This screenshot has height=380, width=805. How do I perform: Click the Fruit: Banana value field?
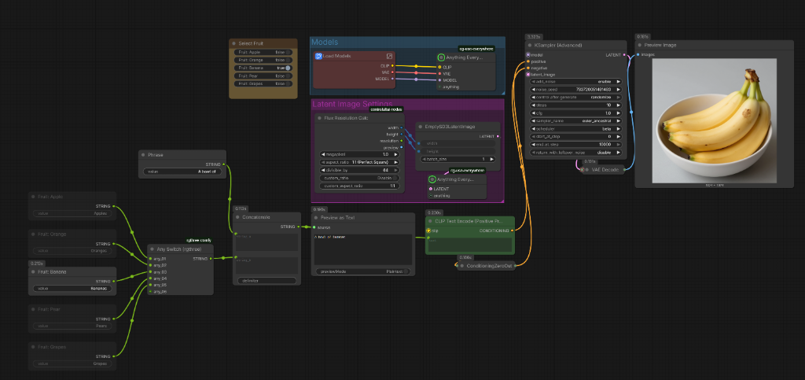coord(72,289)
